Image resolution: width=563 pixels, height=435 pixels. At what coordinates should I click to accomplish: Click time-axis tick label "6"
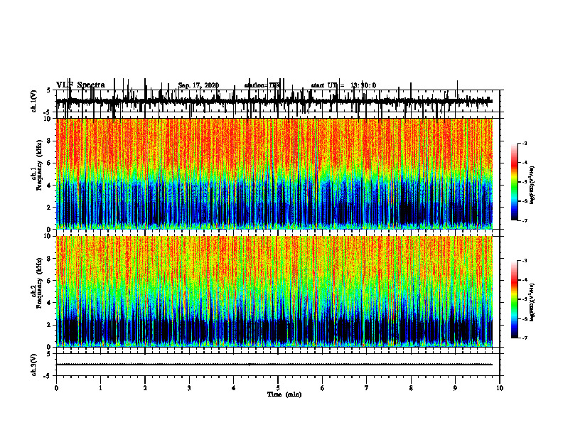point(323,388)
